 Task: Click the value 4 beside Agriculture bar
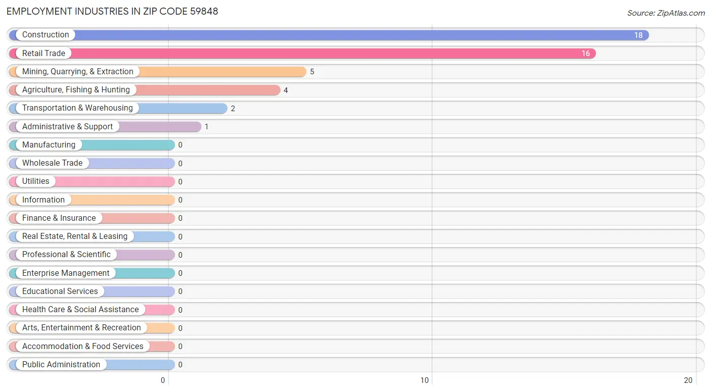pos(286,90)
